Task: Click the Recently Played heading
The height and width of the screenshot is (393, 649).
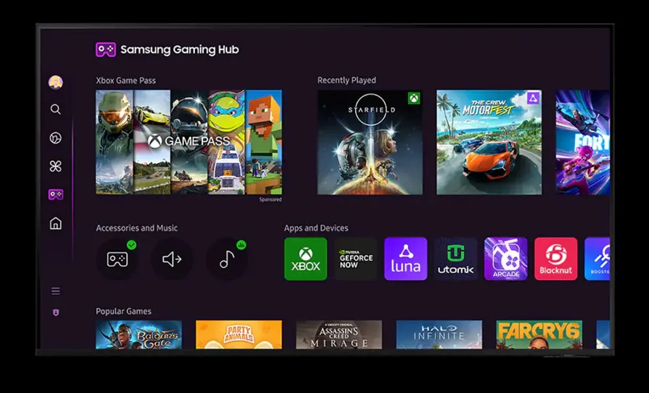Action: tap(347, 80)
